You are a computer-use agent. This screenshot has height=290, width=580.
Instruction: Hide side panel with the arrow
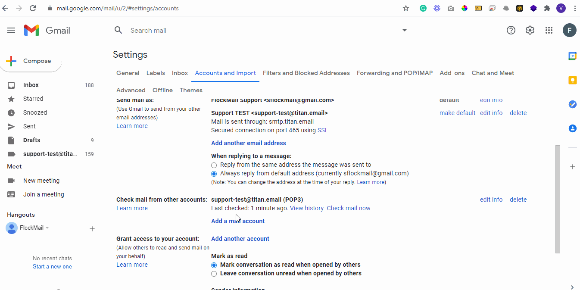point(572,287)
